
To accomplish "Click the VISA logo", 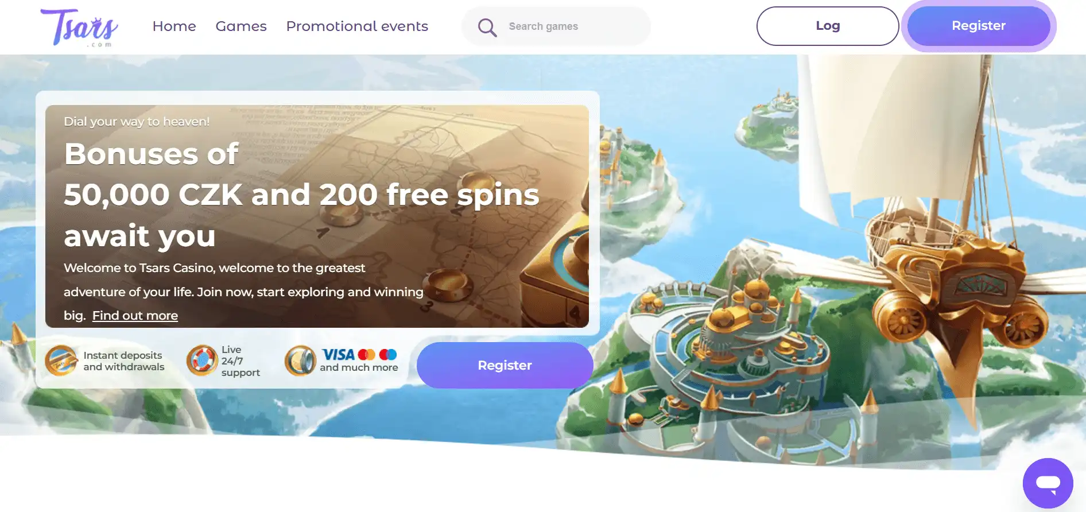I will (x=338, y=355).
